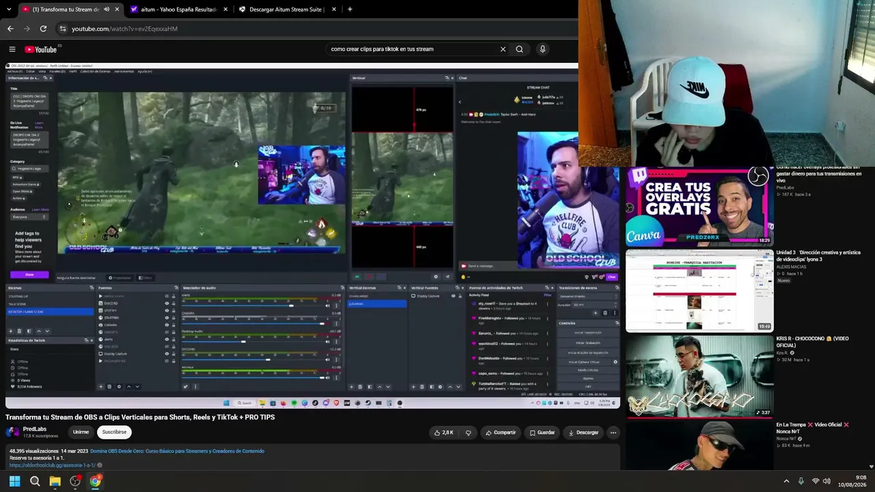This screenshot has height=492, width=875.
Task: Open the Nonca NrT channel link
Action: [x=788, y=439]
